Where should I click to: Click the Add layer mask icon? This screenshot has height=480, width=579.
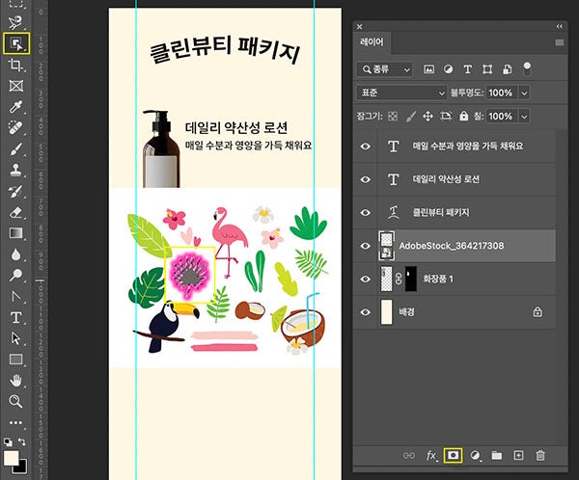pos(453,455)
